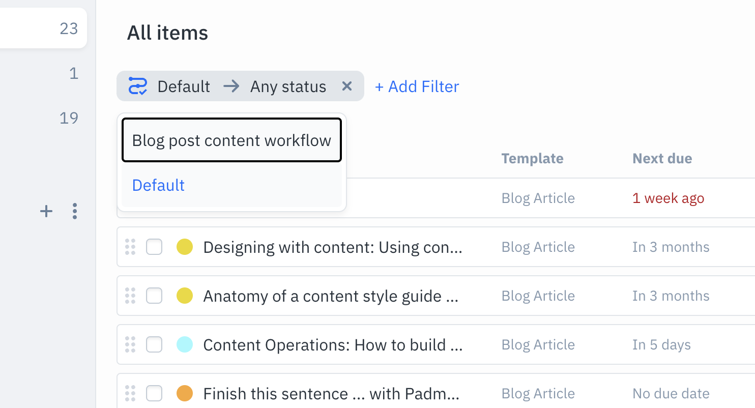Click the '+ Add Filter' link
Viewport: 755px width, 408px height.
pos(417,86)
